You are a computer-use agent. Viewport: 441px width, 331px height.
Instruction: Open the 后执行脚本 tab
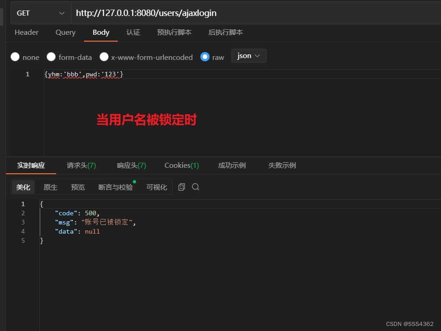tap(225, 32)
